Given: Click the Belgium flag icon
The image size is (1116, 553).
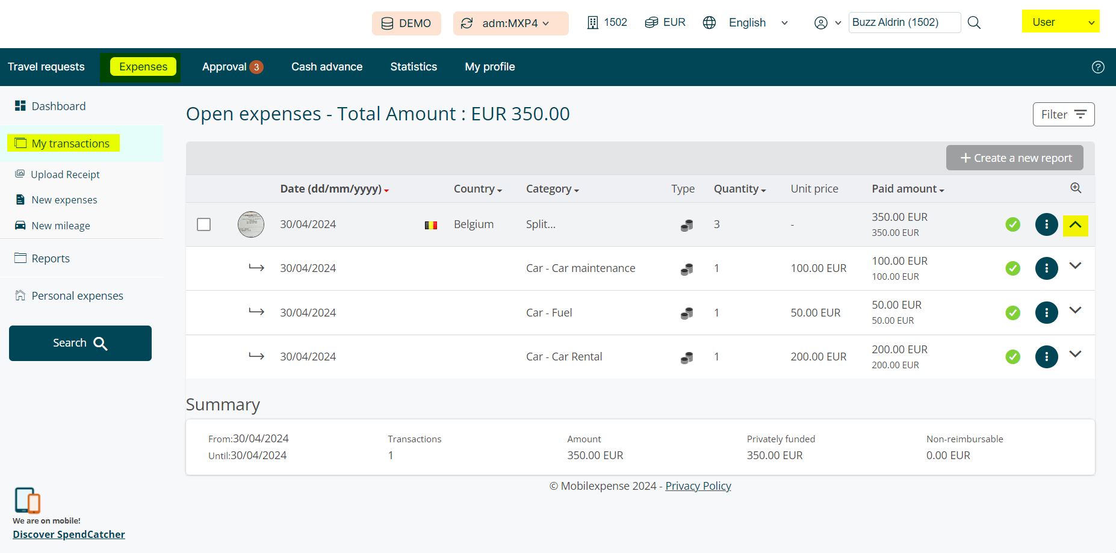Looking at the screenshot, I should coord(430,225).
